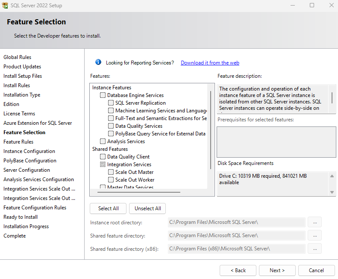Image resolution: width=338 pixels, height=279 pixels.
Task: Minimize the SQL Server 2022 Setup window
Action: (293, 5)
